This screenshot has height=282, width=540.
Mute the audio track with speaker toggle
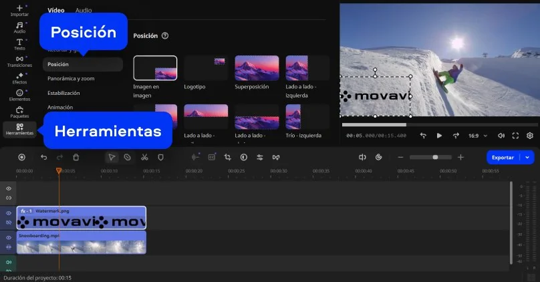pyautogui.click(x=9, y=262)
